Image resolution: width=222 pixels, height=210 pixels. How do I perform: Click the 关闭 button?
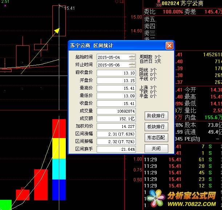click(x=156, y=148)
